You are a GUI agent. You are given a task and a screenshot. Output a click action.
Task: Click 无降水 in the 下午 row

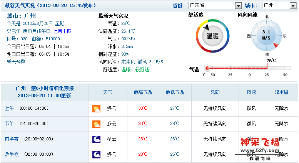tap(281, 124)
